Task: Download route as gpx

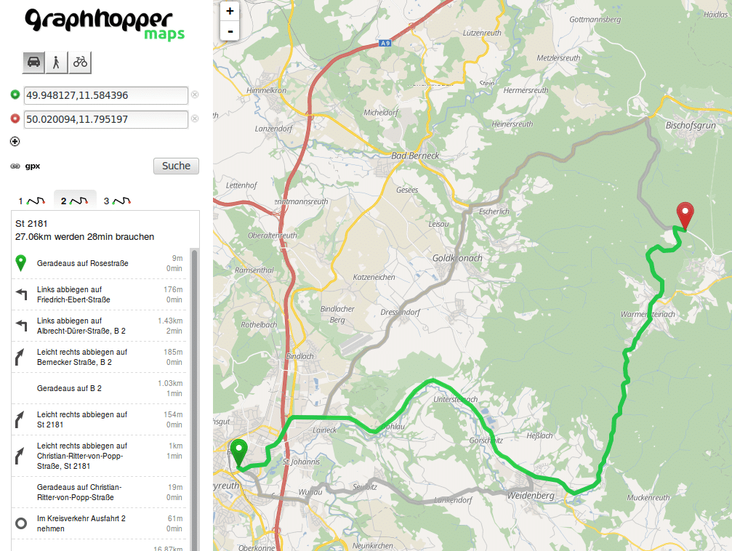Action: coord(33,166)
